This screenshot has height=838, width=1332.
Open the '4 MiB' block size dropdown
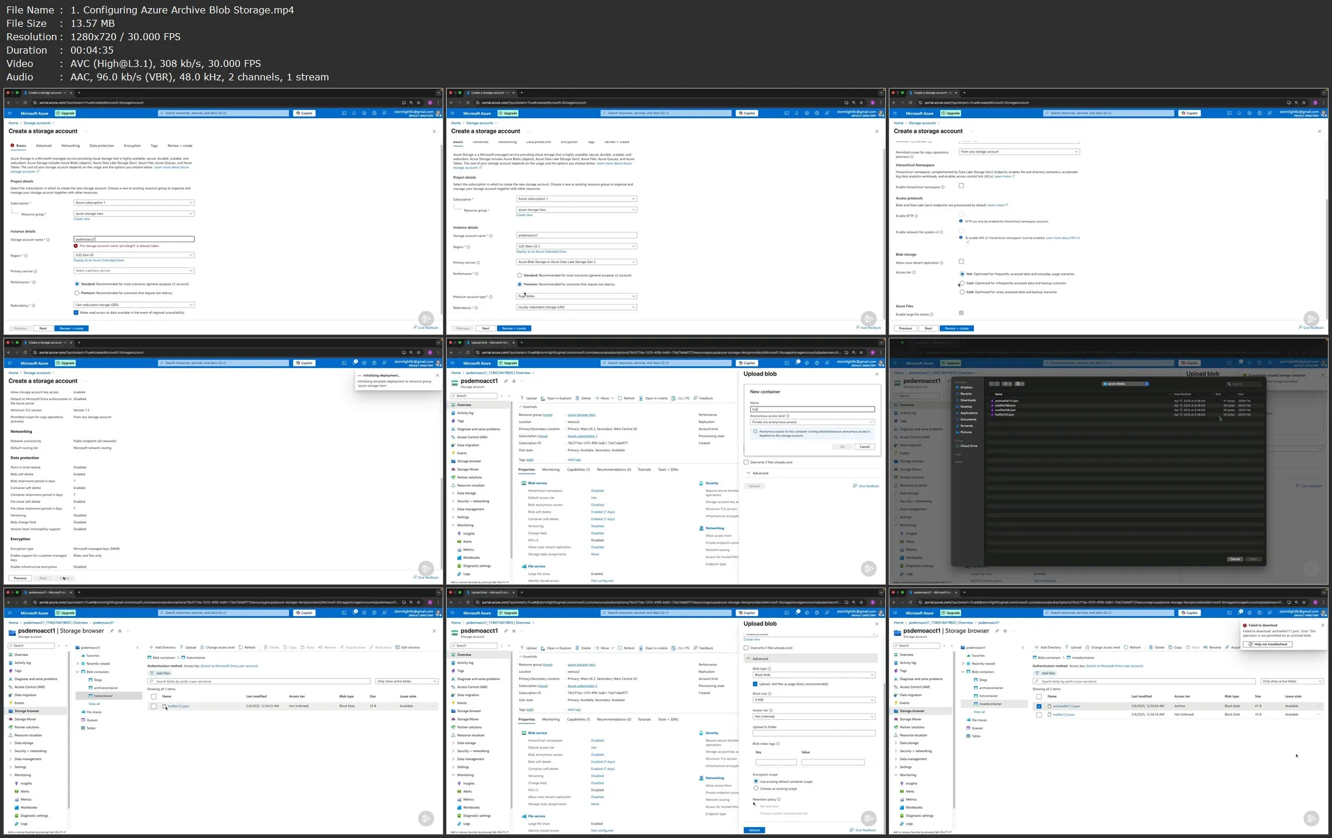814,700
